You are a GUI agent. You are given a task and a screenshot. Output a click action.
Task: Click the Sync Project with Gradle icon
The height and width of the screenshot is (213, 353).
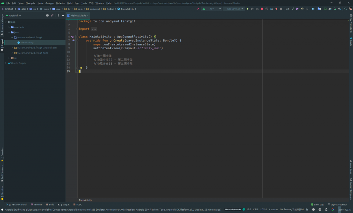(x=330, y=9)
